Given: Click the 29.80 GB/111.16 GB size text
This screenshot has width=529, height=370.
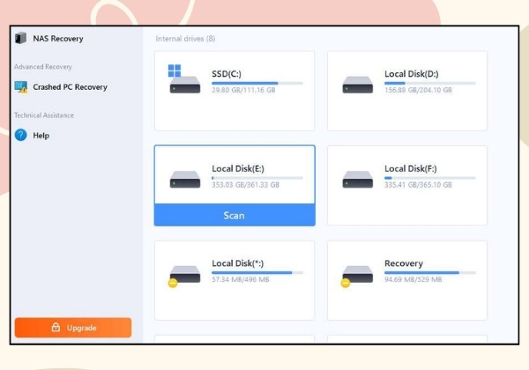Looking at the screenshot, I should click(x=243, y=90).
